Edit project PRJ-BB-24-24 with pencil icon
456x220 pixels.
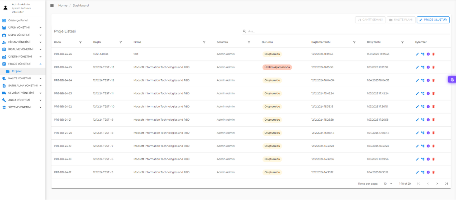[x=417, y=80]
